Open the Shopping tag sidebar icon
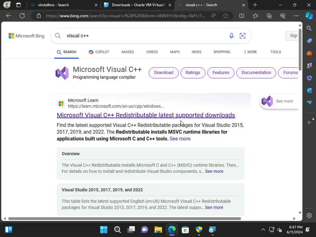 pyautogui.click(x=309, y=41)
